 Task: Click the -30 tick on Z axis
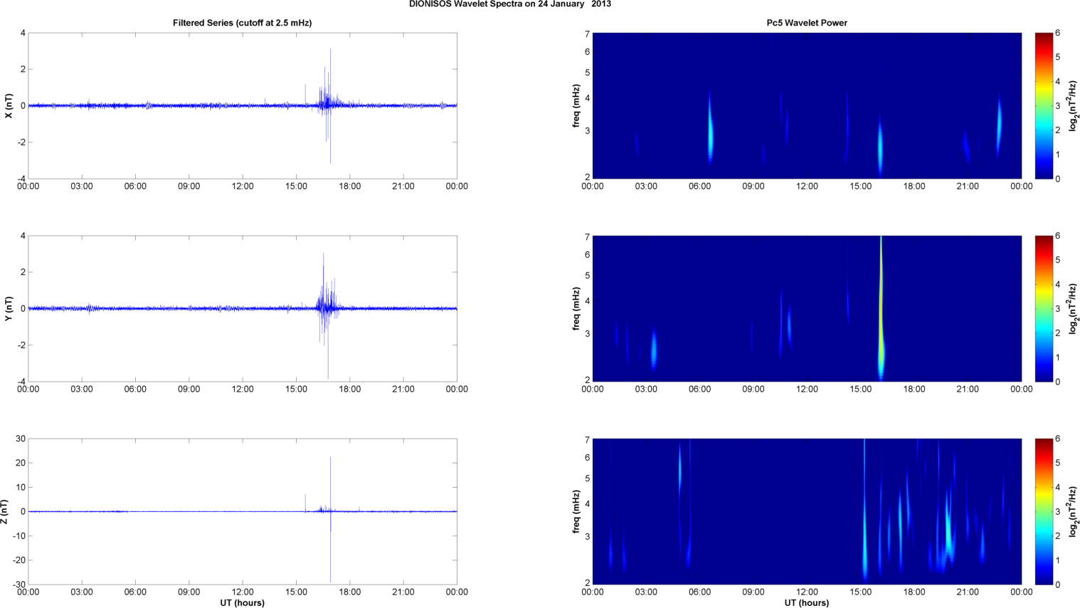click(20, 585)
